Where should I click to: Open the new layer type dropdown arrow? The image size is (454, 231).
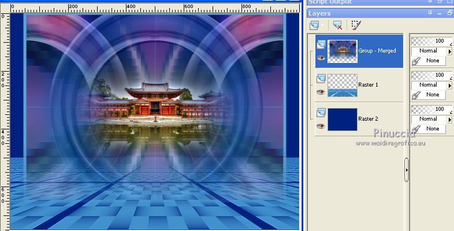click(322, 25)
